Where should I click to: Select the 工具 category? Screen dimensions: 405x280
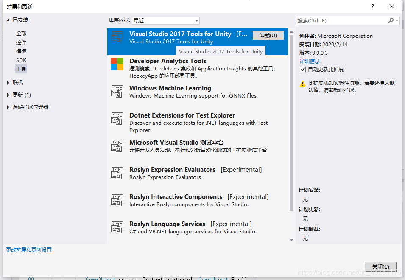tap(21, 69)
